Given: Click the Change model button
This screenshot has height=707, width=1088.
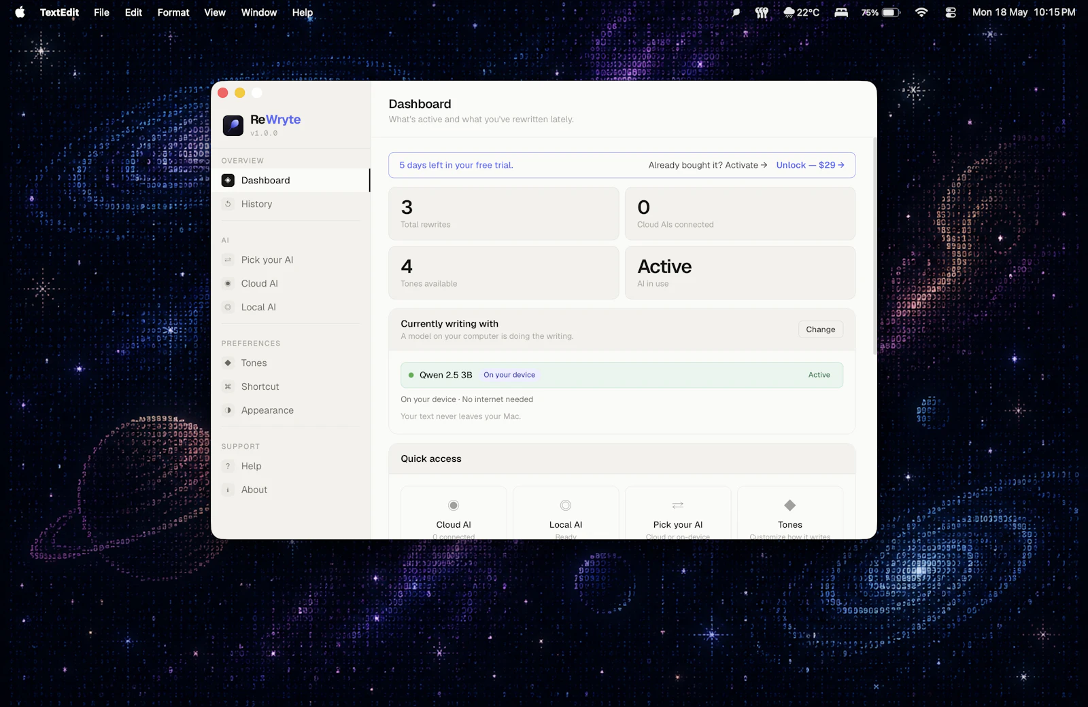Looking at the screenshot, I should click(821, 329).
